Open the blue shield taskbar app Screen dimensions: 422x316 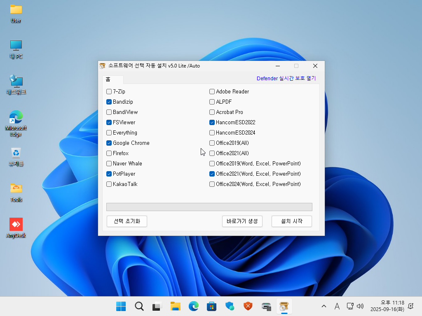click(230, 306)
